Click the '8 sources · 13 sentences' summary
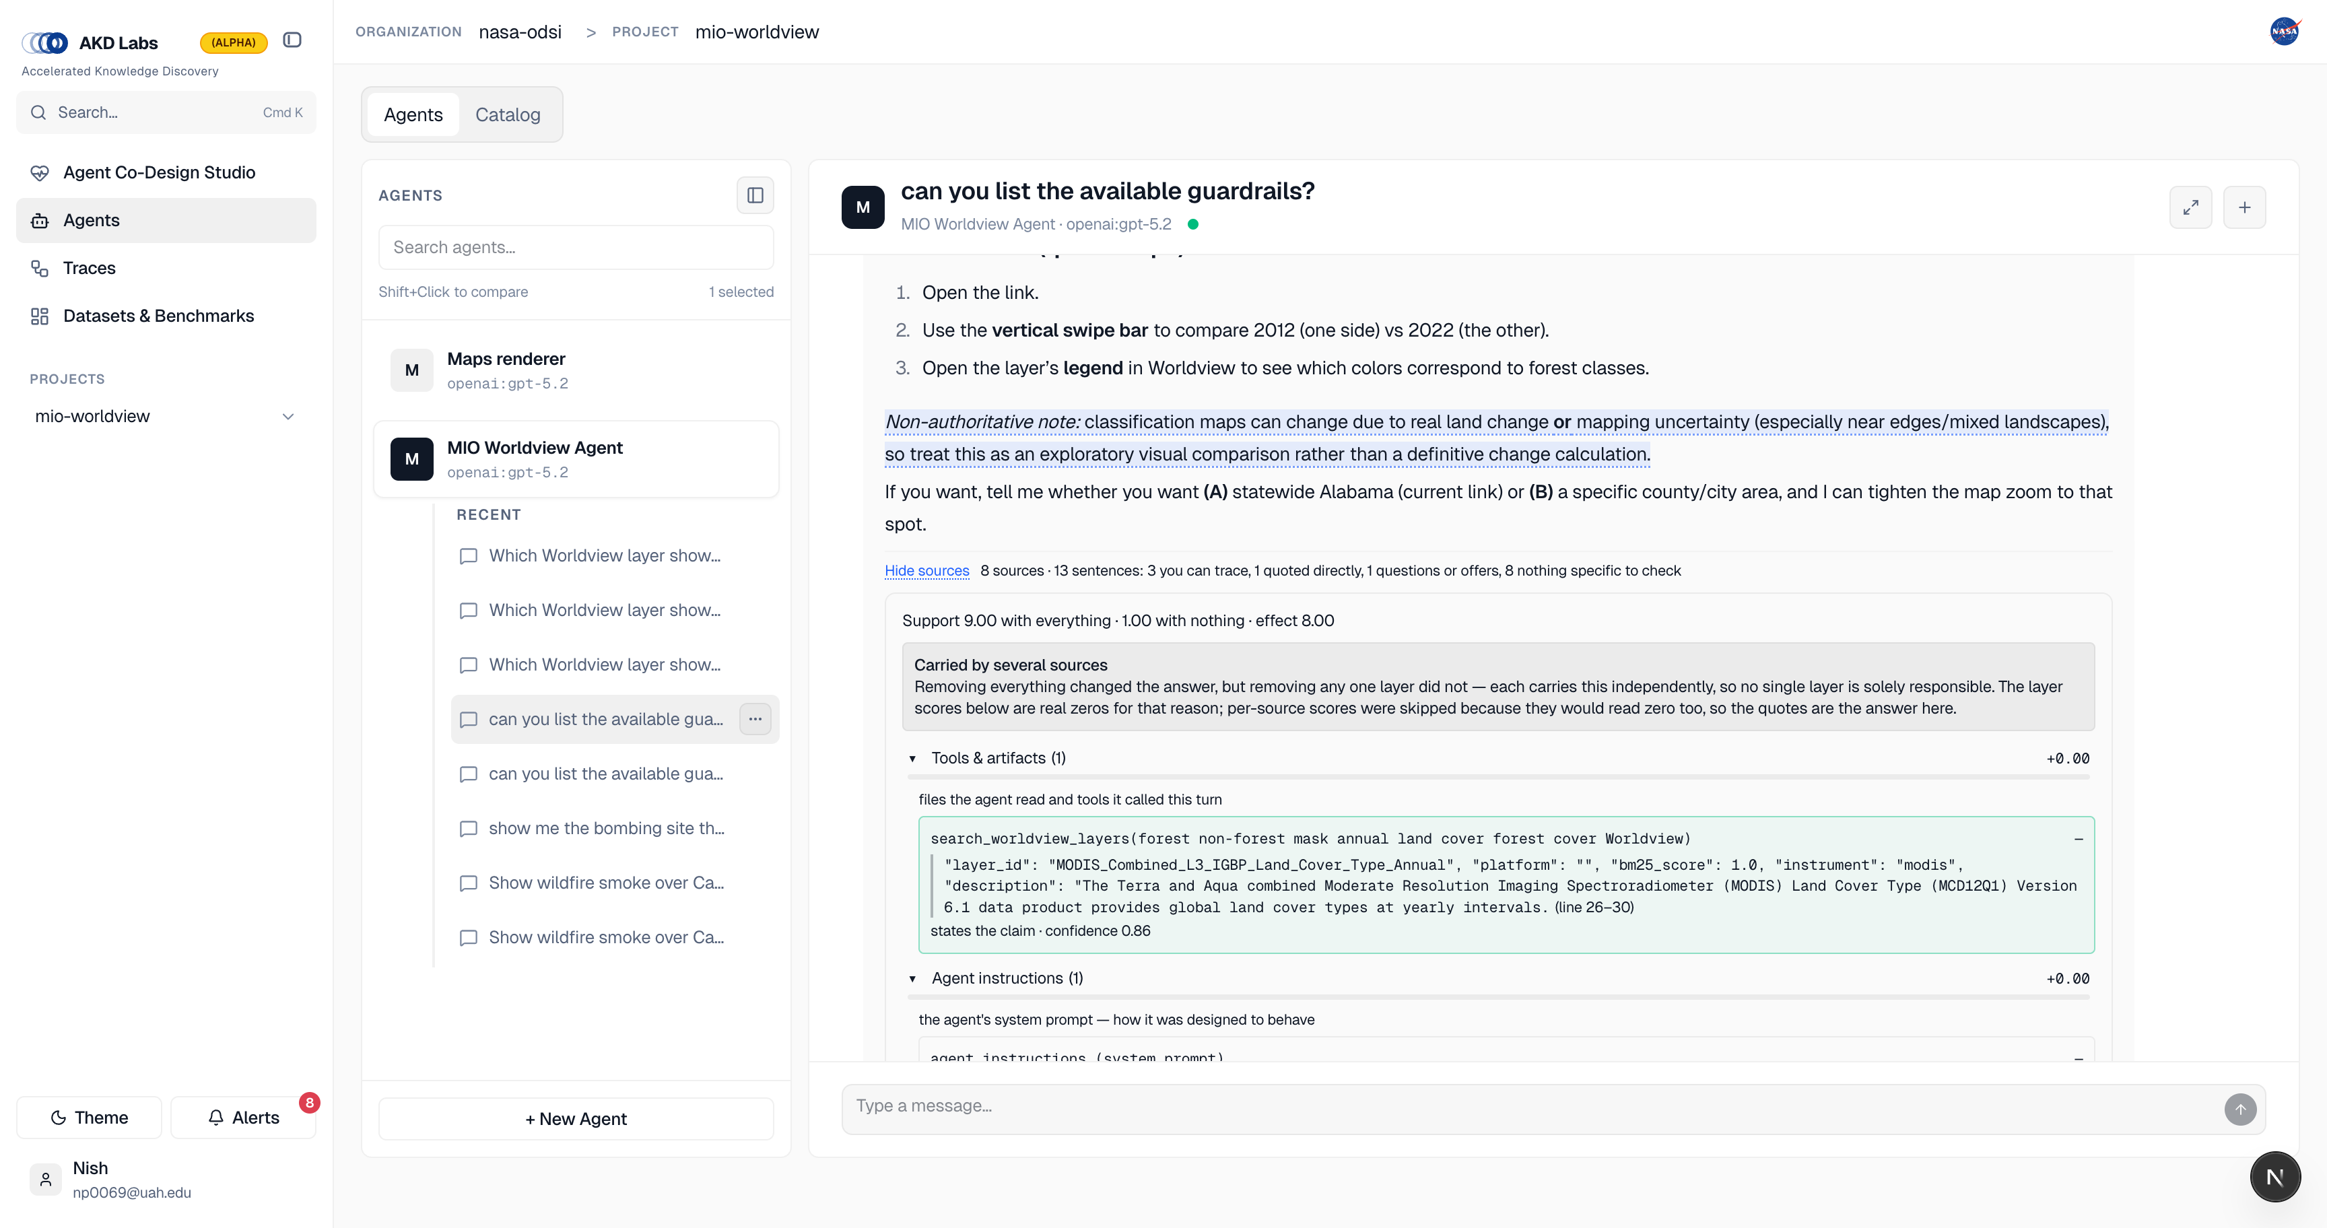 [1330, 571]
